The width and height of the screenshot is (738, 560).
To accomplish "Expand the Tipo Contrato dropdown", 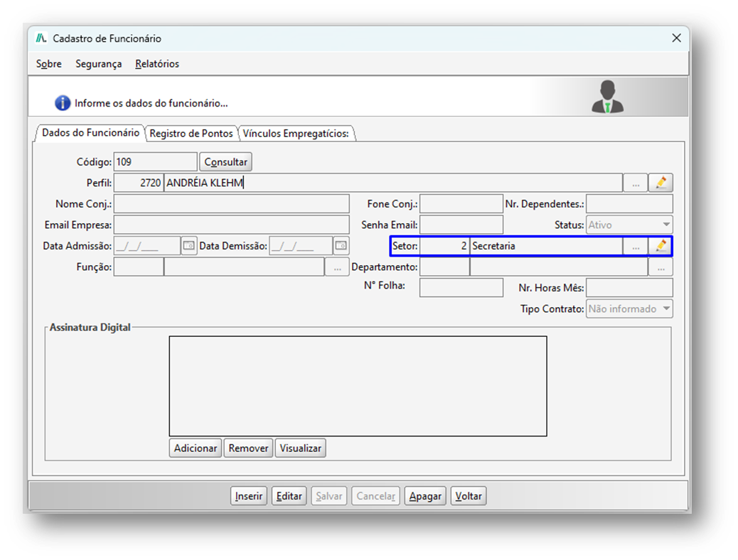I will [x=666, y=308].
